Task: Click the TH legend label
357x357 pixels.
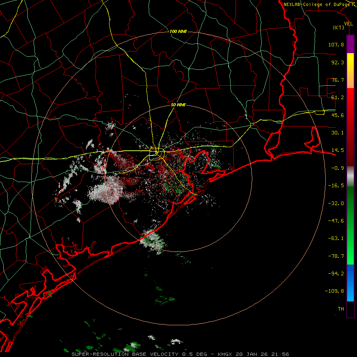Action: (x=341, y=309)
